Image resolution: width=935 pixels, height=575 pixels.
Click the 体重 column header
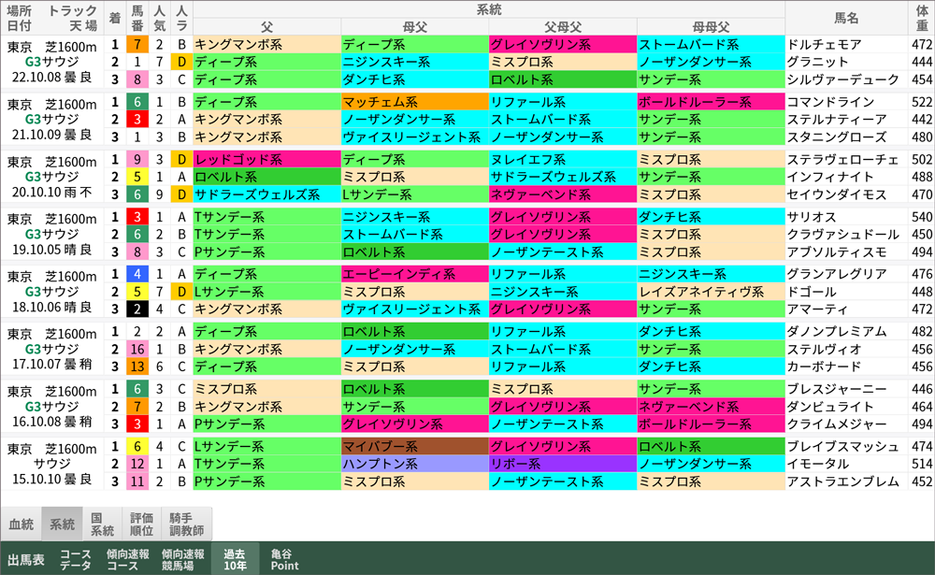click(922, 18)
